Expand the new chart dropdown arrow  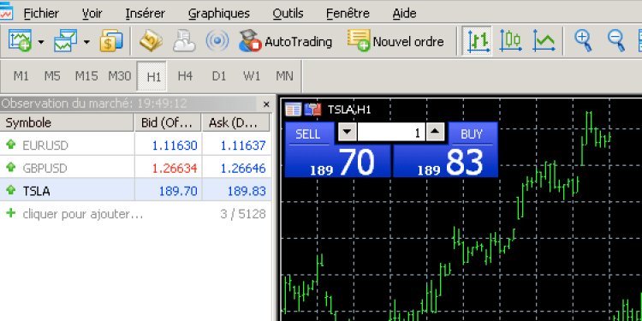pos(41,42)
